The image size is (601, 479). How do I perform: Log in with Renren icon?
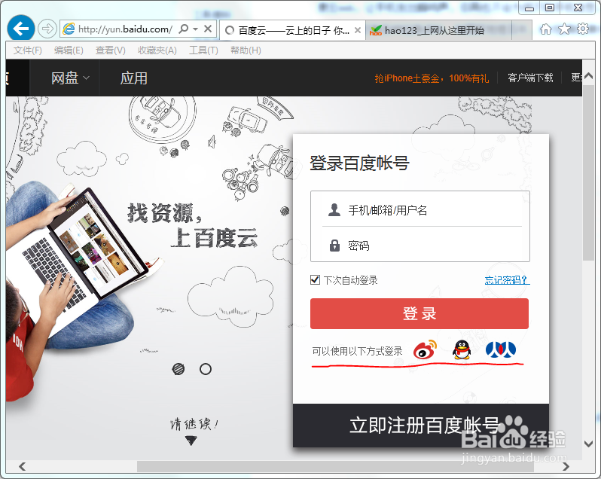[501, 349]
